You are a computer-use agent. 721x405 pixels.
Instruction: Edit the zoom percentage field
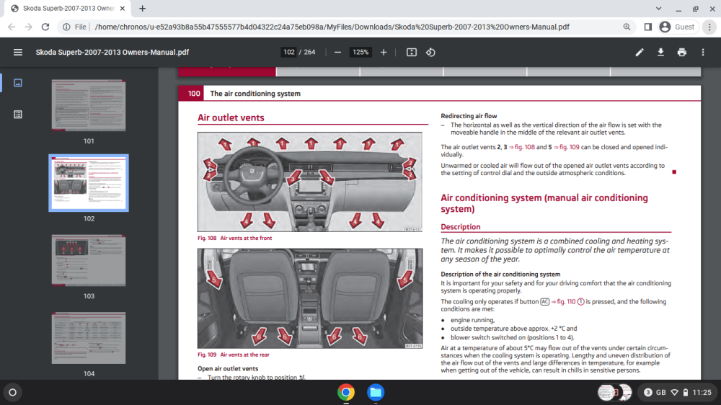tap(360, 53)
